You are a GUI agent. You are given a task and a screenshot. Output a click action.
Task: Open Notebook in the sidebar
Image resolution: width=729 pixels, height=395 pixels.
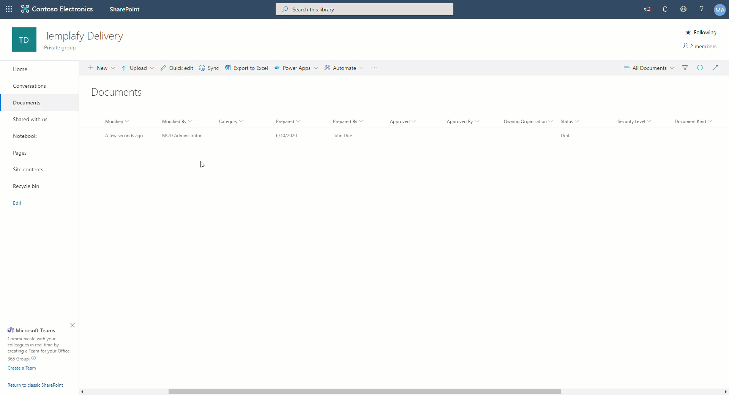pos(25,136)
